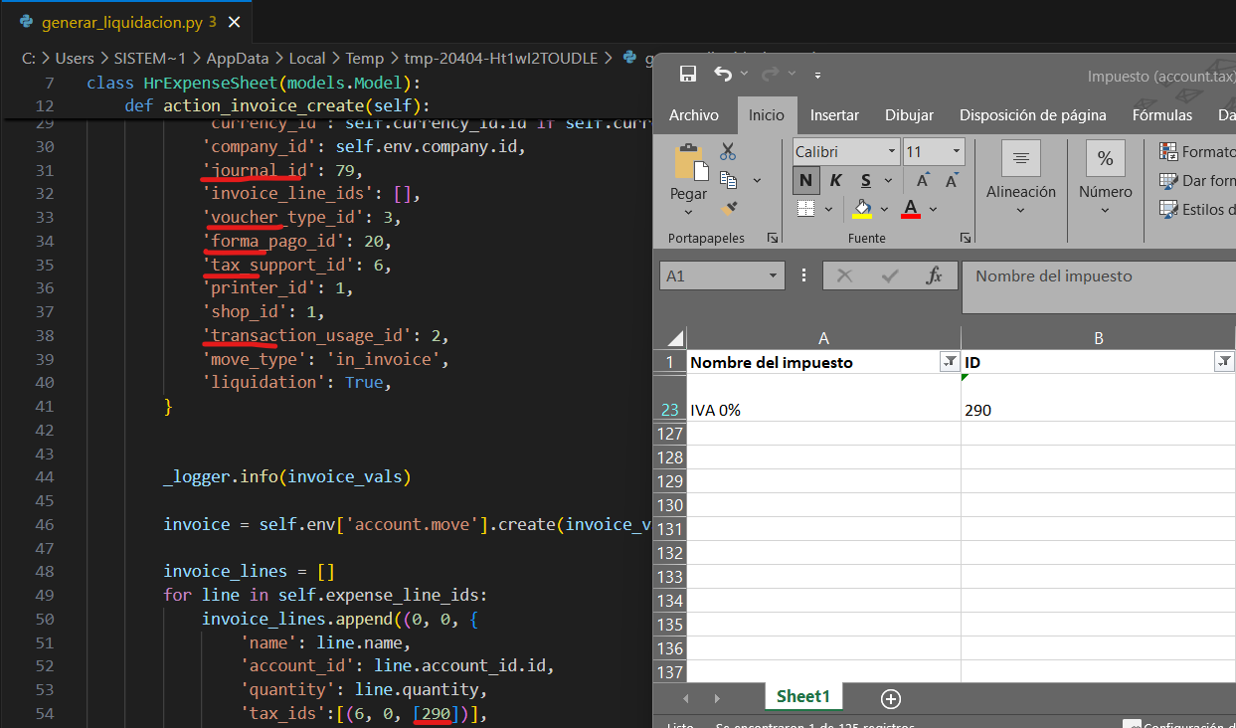Increase font size with larger A icon
The image size is (1236, 728).
[924, 180]
